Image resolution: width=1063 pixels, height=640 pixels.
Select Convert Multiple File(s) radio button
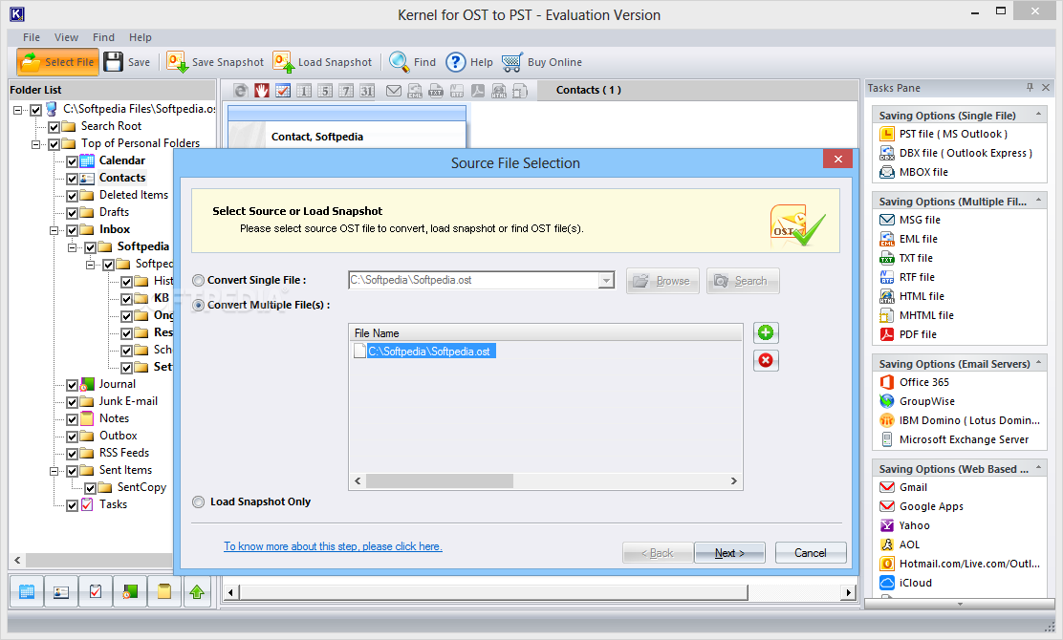pyautogui.click(x=199, y=306)
